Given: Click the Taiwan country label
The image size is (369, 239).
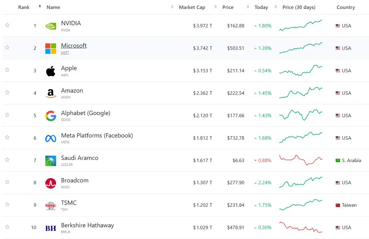Looking at the screenshot, I should (x=349, y=205).
